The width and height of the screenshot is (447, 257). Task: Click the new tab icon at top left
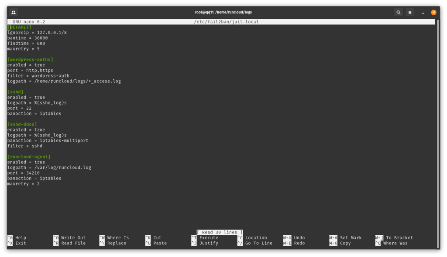14,12
